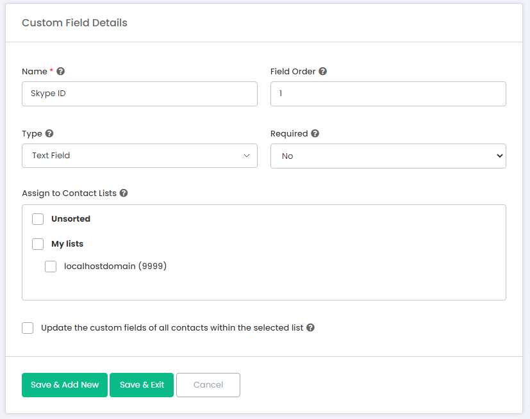
Task: Click the help icon beside Type
Action: [49, 134]
